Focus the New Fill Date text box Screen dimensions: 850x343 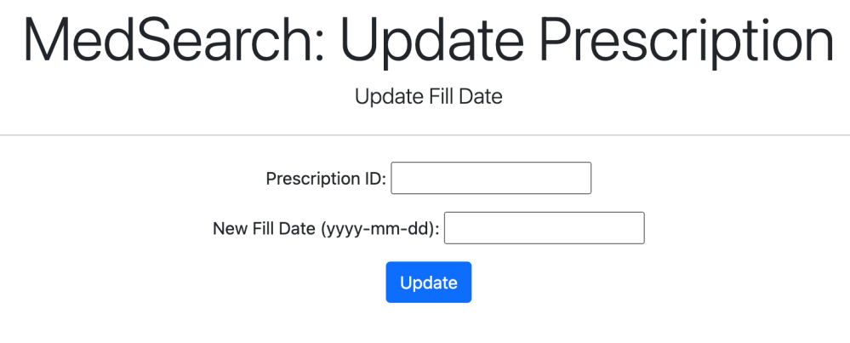545,228
